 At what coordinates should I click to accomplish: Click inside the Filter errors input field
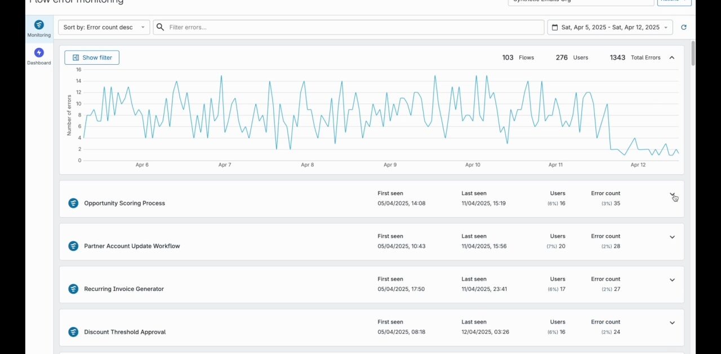tap(338, 27)
